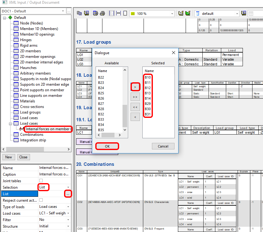Click the single page view icon
The width and height of the screenshot is (263, 232).
[125, 14]
